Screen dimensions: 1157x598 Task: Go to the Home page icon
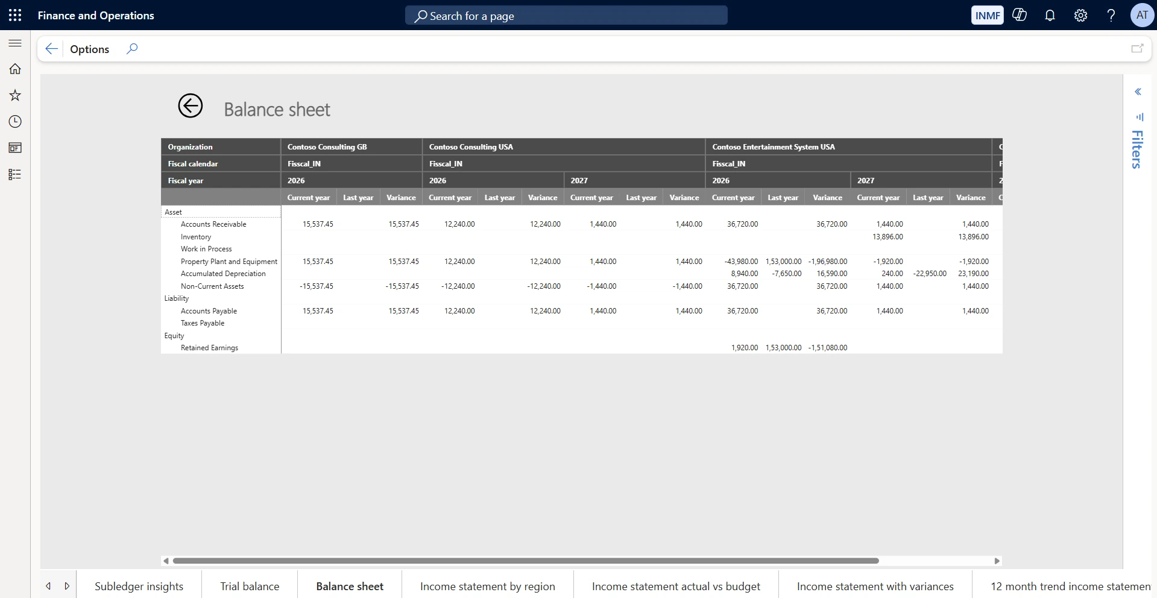[x=15, y=69]
